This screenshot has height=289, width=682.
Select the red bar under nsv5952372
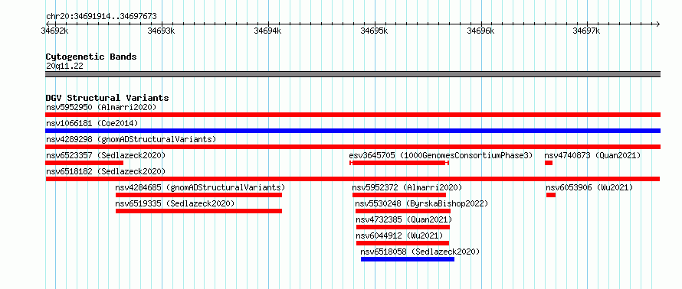[x=399, y=195]
